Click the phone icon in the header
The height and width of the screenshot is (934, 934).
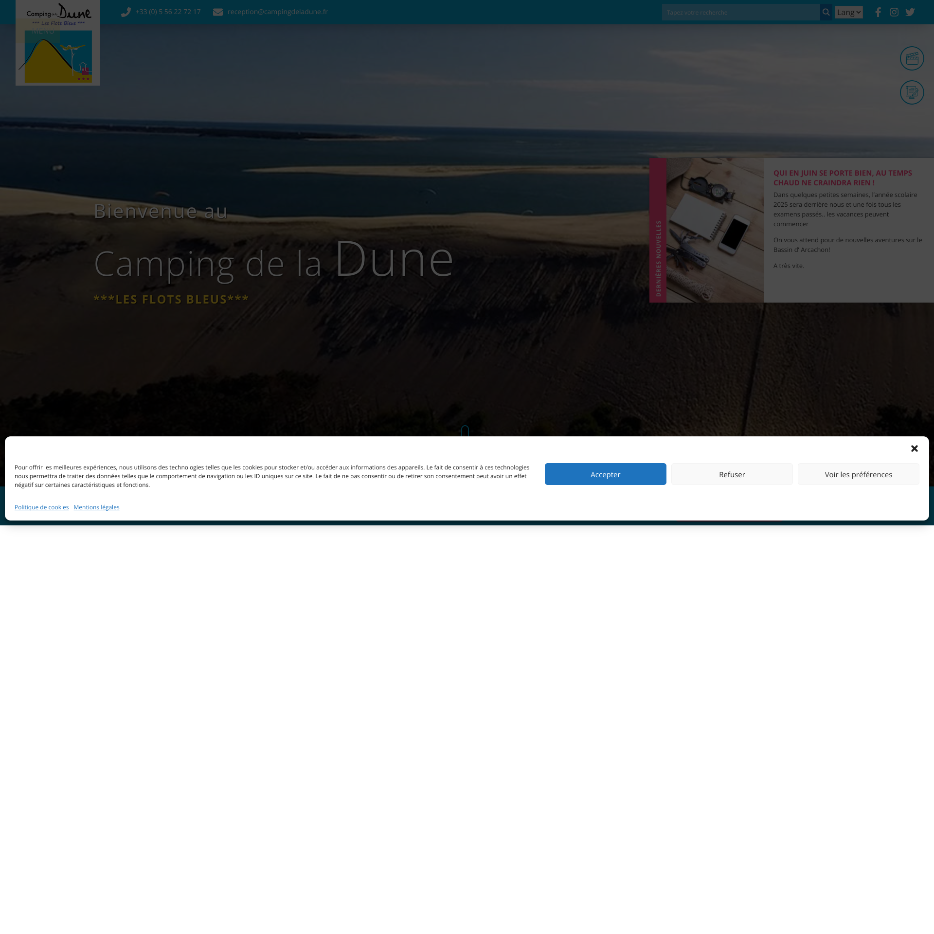(126, 12)
